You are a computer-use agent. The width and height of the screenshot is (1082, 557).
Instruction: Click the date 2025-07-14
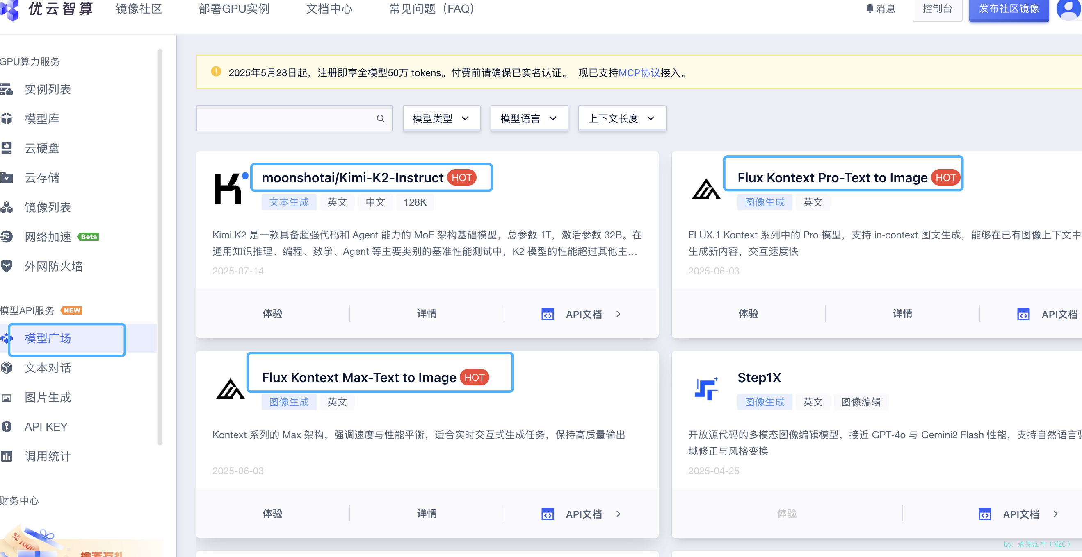coord(238,271)
